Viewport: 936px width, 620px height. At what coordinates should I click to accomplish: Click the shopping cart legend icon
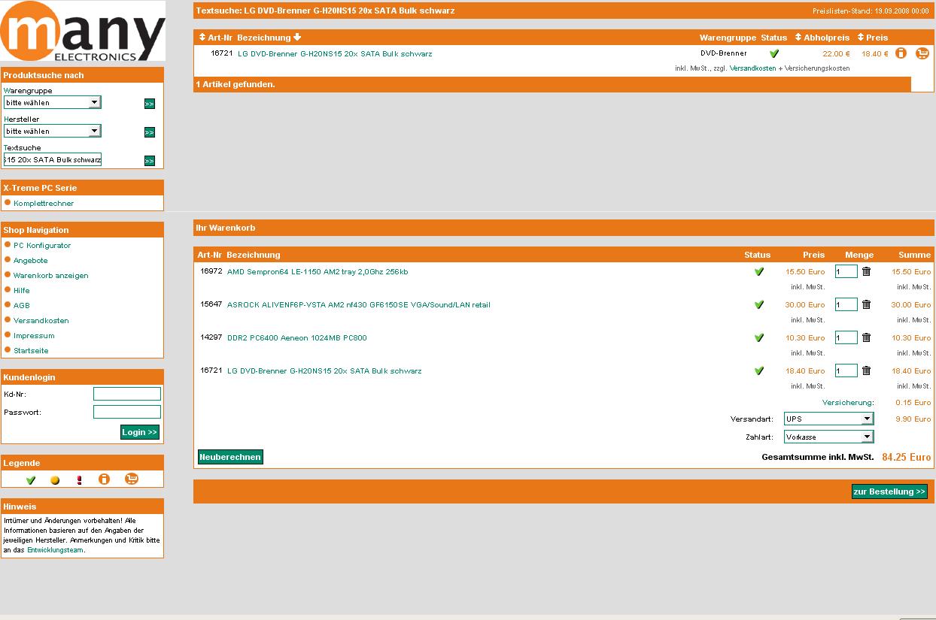132,479
